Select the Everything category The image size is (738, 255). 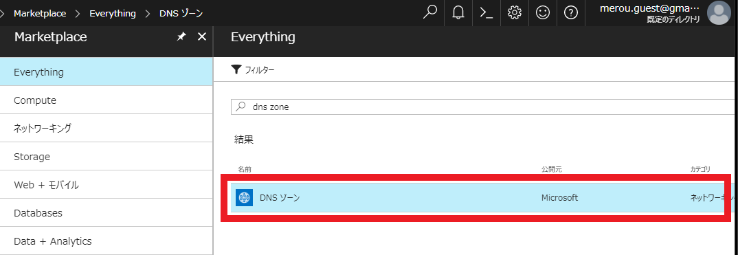107,72
